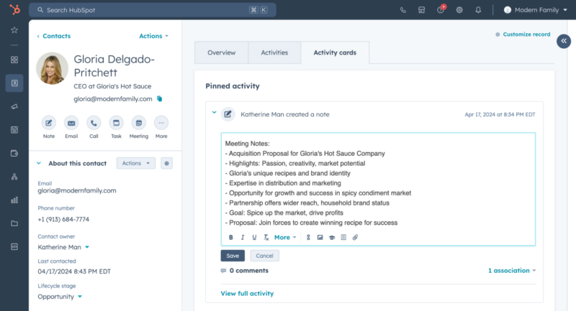Click the HubSpot sprocket logo

click(x=14, y=9)
